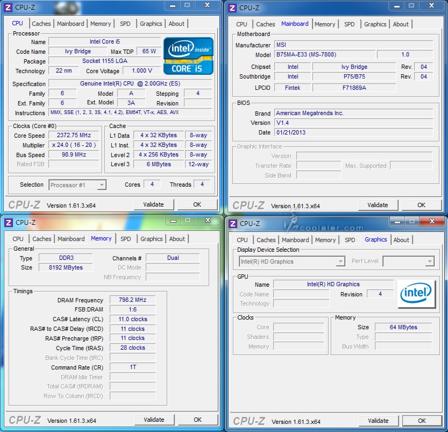Image resolution: width=448 pixels, height=432 pixels.
Task: Click the CPU-Z app icon in the CPU tab window title bar
Action: point(8,8)
